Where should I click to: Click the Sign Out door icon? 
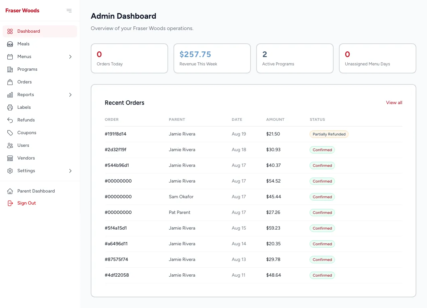click(10, 203)
